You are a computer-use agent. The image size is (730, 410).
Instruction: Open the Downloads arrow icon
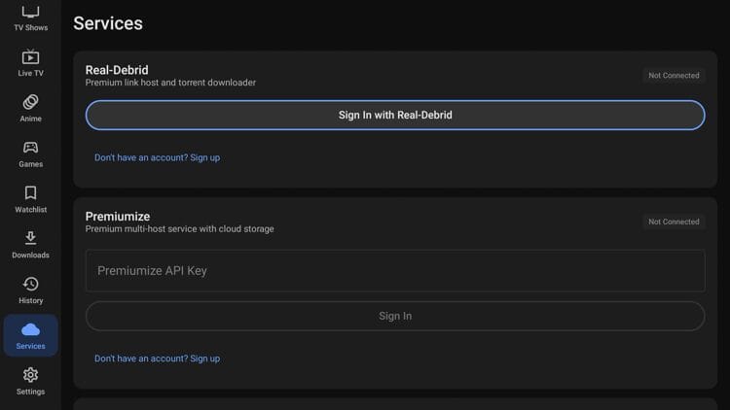31,237
